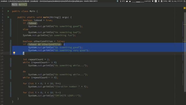Screen dimensions: 186x105
Task: Run main() method via gutter arrow
Action: pos(8,17)
